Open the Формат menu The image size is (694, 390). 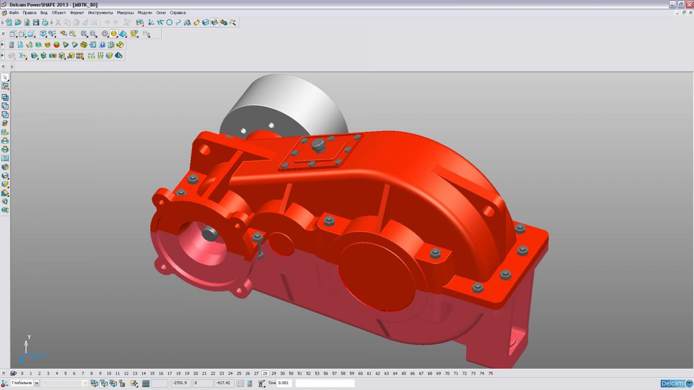point(77,12)
